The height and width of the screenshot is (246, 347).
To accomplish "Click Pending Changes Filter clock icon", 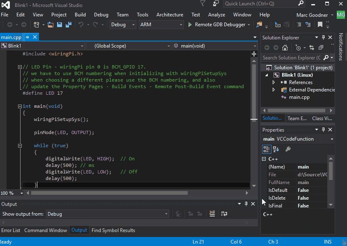I will (298, 48).
